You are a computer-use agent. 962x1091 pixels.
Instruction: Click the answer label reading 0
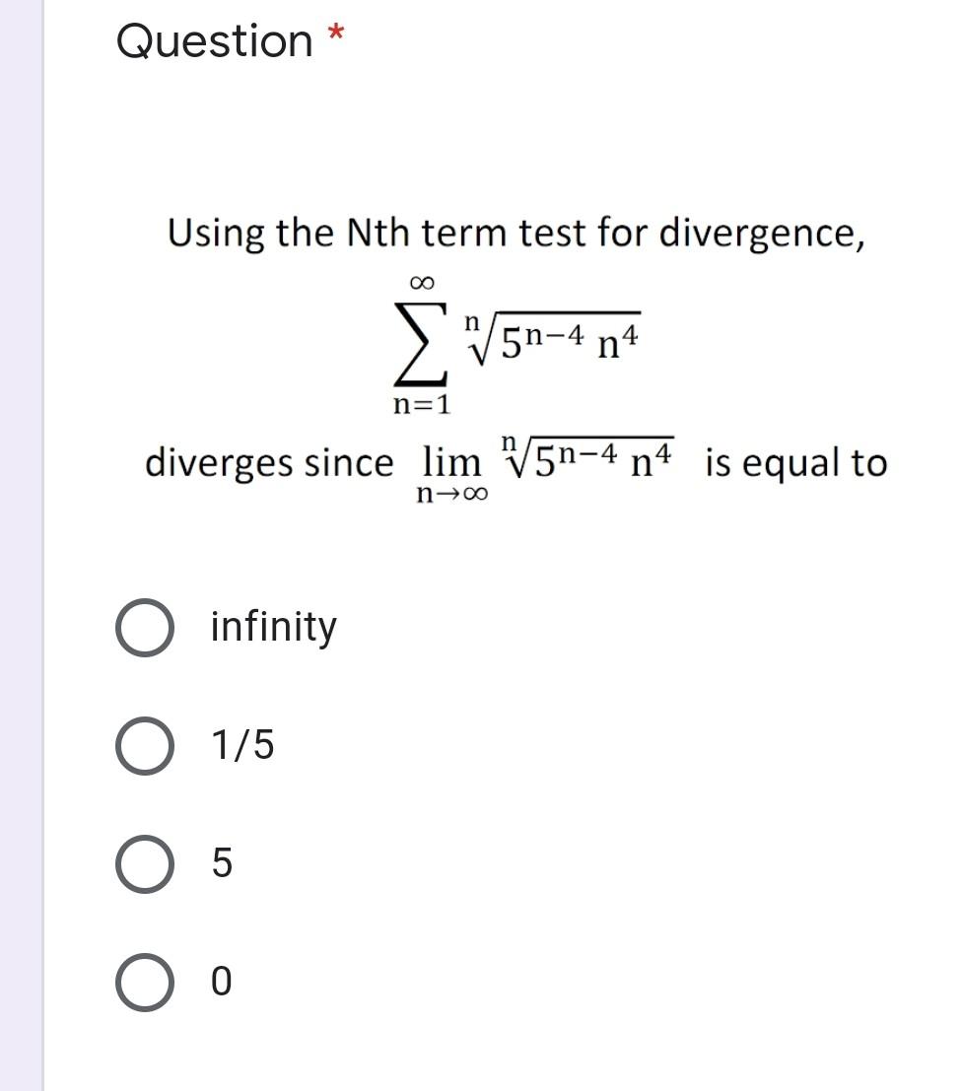223,982
